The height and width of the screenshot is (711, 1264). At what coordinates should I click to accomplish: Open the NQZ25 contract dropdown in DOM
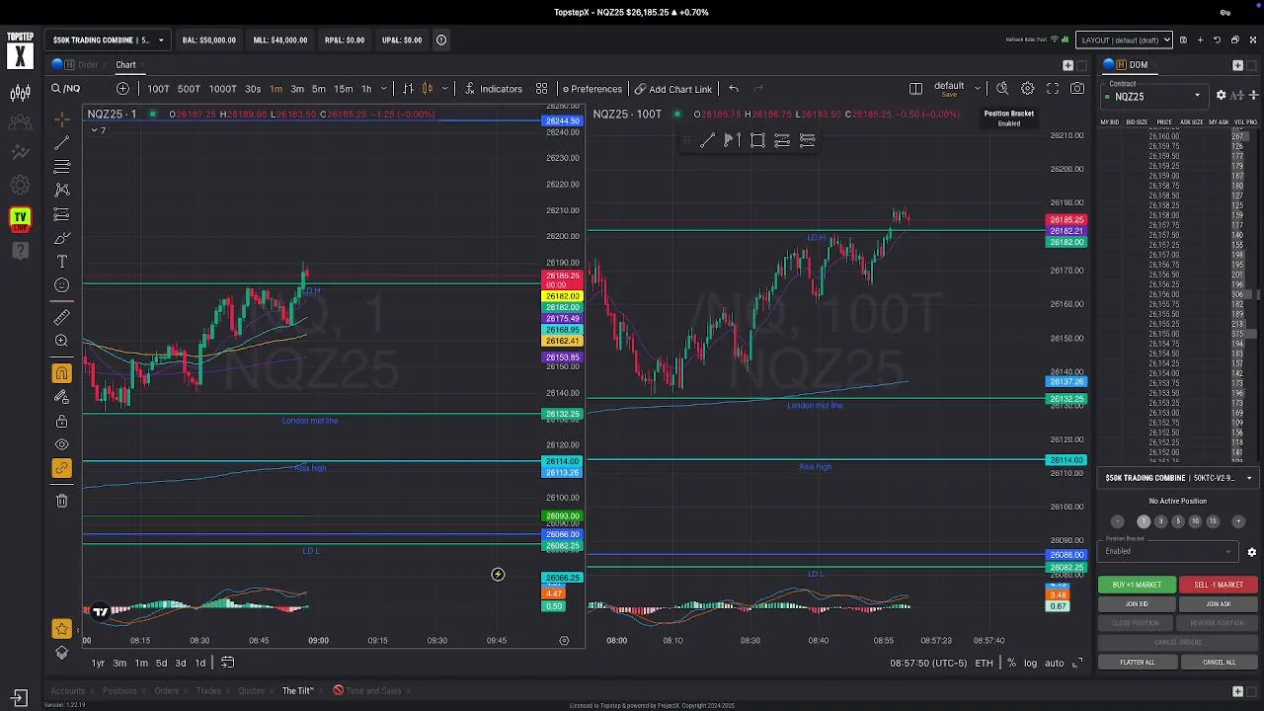[x=1155, y=96]
